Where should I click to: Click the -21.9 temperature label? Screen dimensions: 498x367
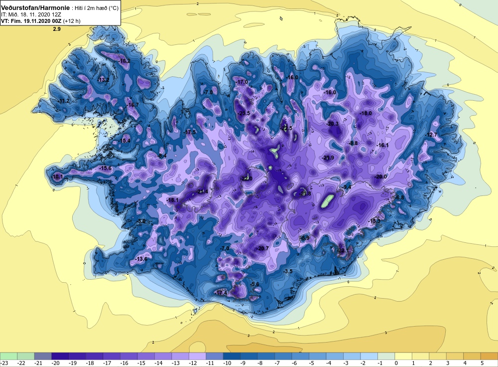[x=328, y=158]
